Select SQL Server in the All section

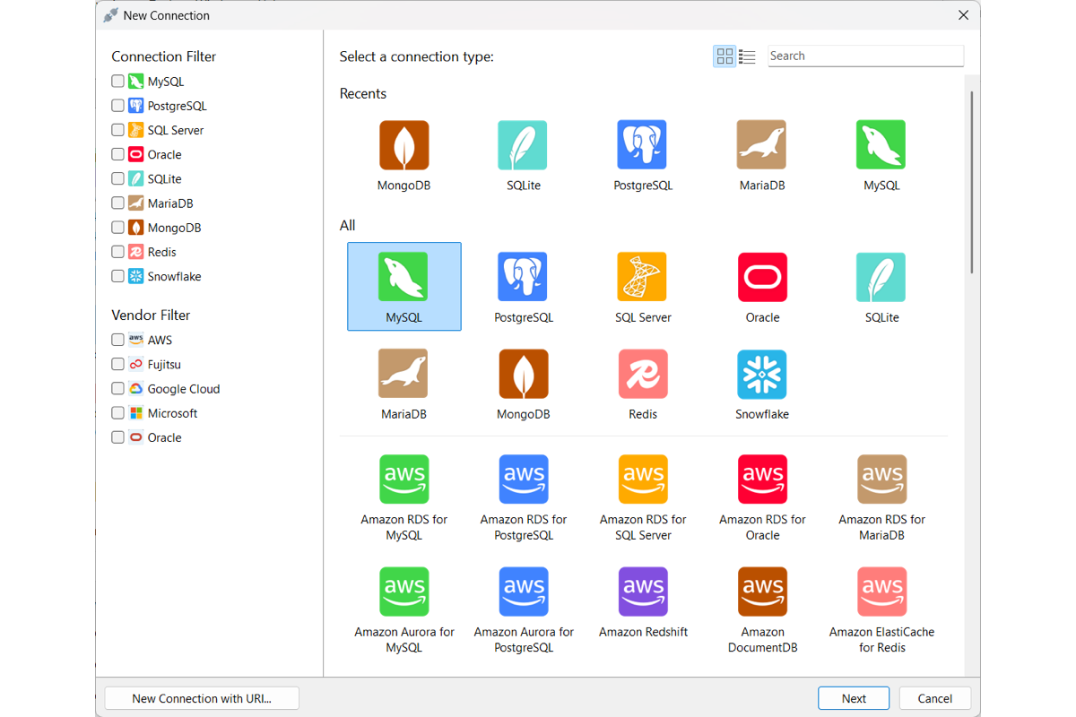point(643,277)
